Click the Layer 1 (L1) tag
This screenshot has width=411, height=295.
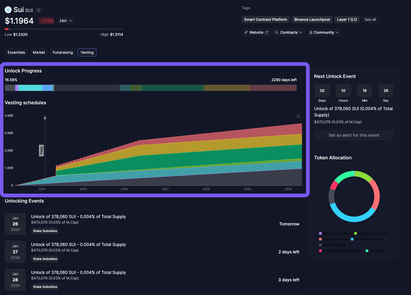pyautogui.click(x=347, y=19)
